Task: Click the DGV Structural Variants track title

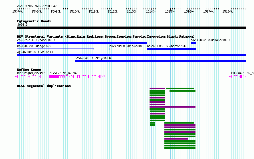Action: point(106,37)
